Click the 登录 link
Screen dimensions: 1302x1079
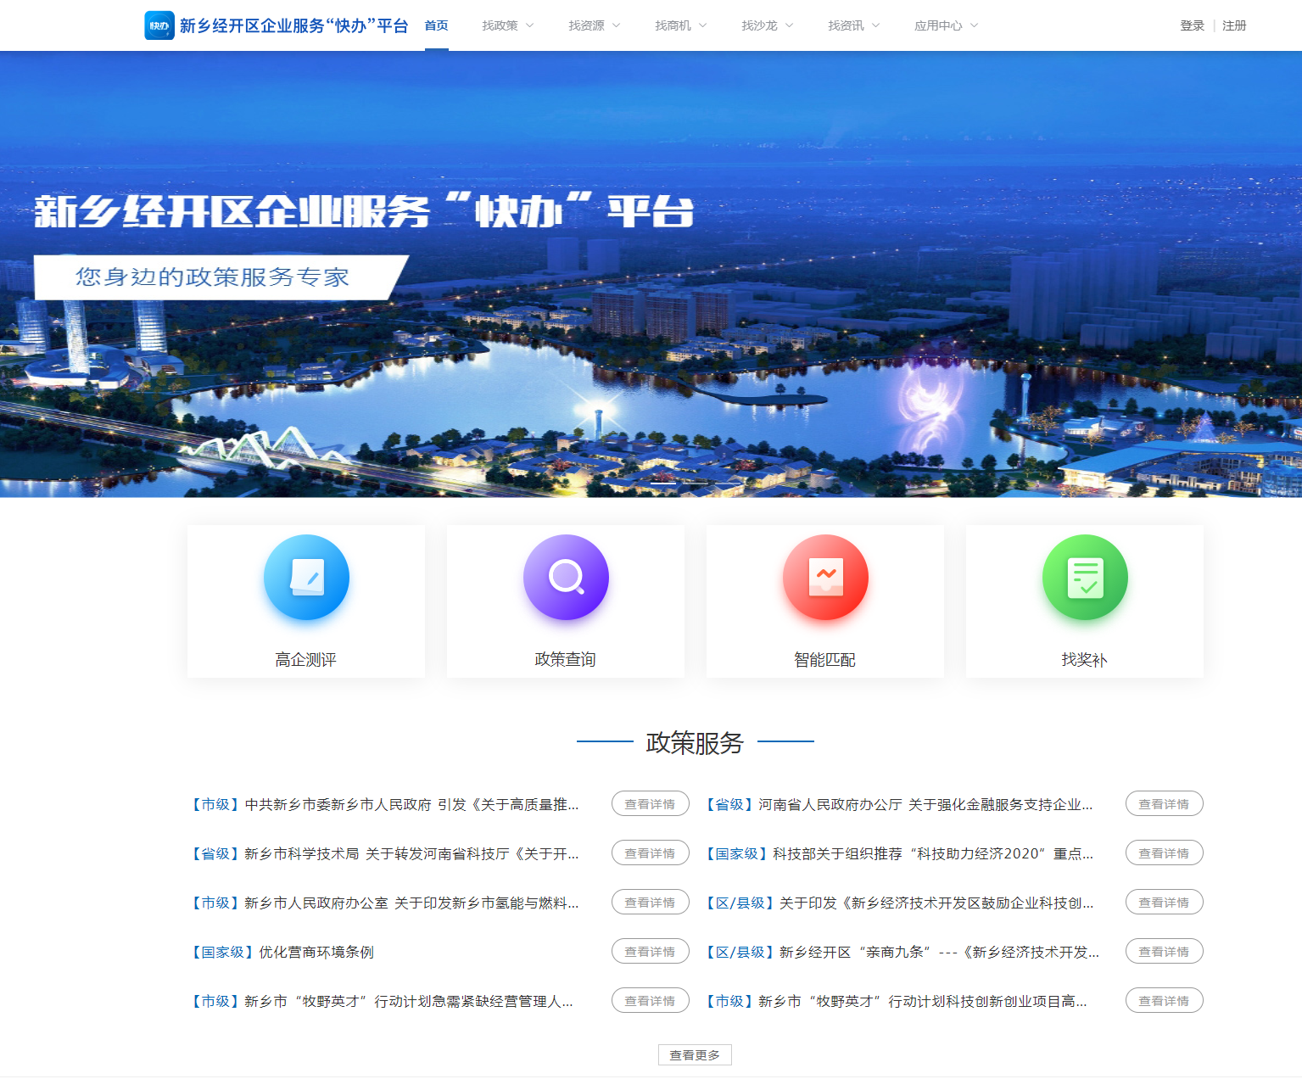(x=1192, y=25)
